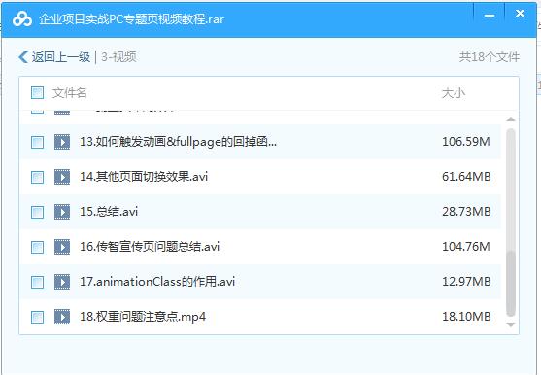Click the 3-视频 breadcrumb folder

click(118, 57)
